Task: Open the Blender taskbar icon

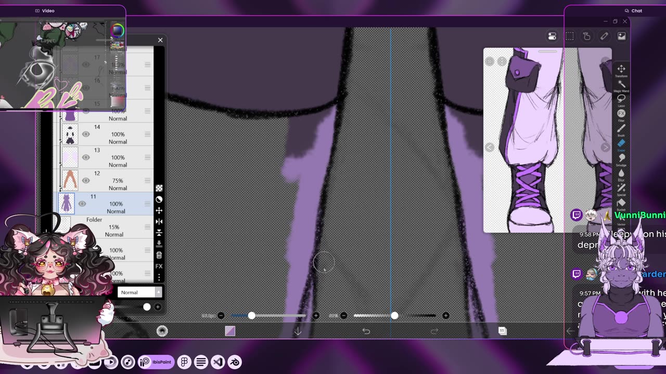Action: [x=234, y=362]
